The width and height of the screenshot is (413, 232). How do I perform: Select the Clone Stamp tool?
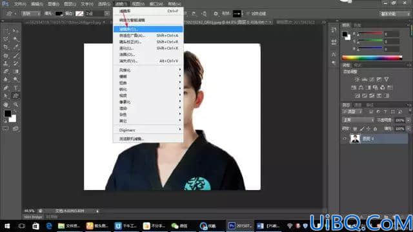pyautogui.click(x=6, y=63)
